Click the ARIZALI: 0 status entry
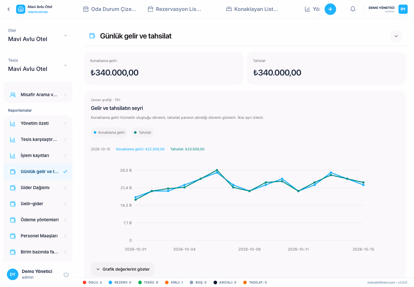The image size is (414, 287). (225, 282)
